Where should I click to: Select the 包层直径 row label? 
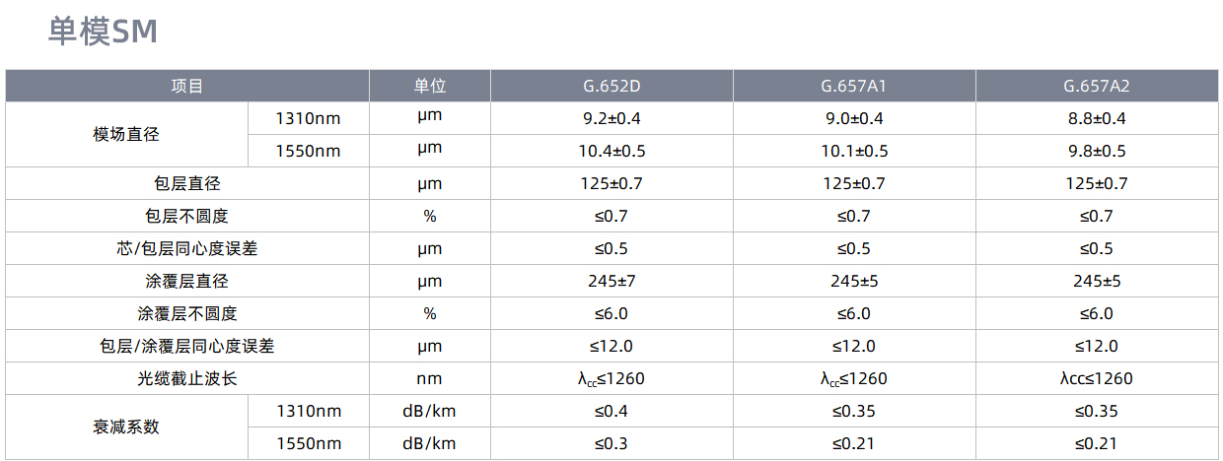tap(187, 183)
